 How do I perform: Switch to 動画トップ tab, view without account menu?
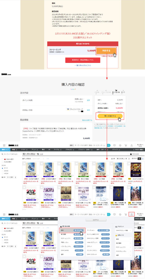tap(5, 150)
